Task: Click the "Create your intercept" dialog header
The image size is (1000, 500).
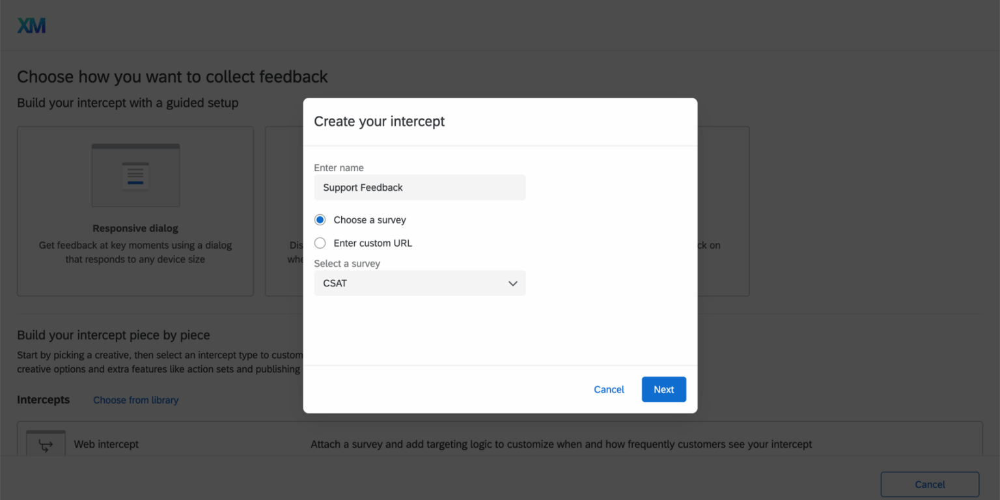Action: 380,122
